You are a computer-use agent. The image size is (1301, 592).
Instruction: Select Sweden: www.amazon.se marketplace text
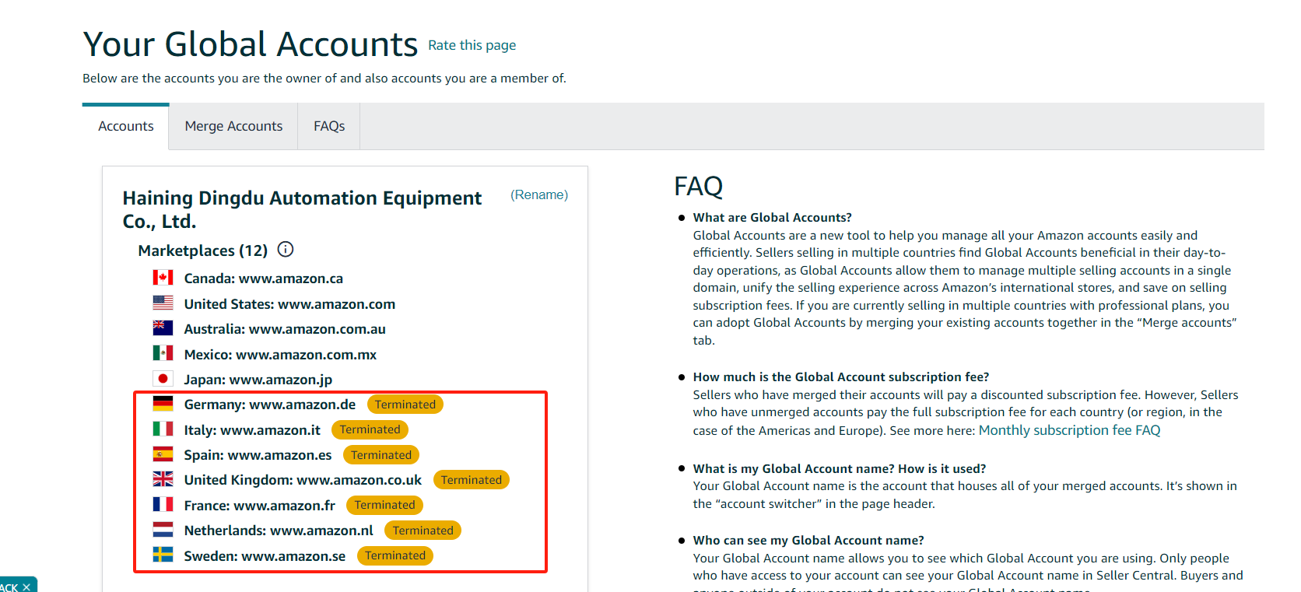pyautogui.click(x=265, y=556)
